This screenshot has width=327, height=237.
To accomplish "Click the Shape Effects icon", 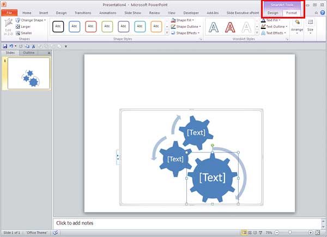I will 173,33.
